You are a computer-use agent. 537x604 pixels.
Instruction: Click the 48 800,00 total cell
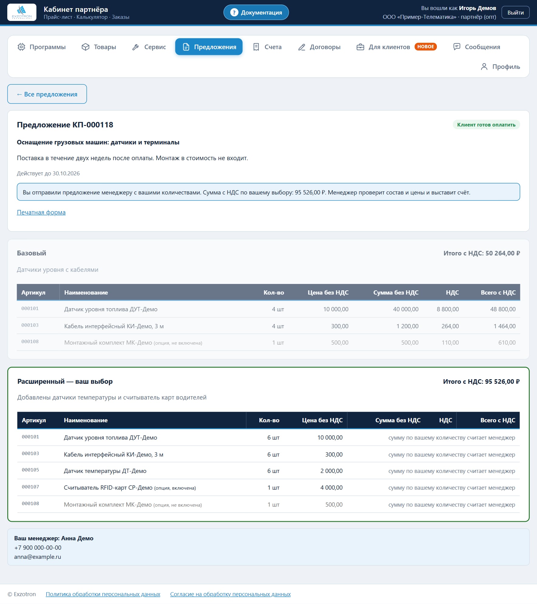pos(503,309)
